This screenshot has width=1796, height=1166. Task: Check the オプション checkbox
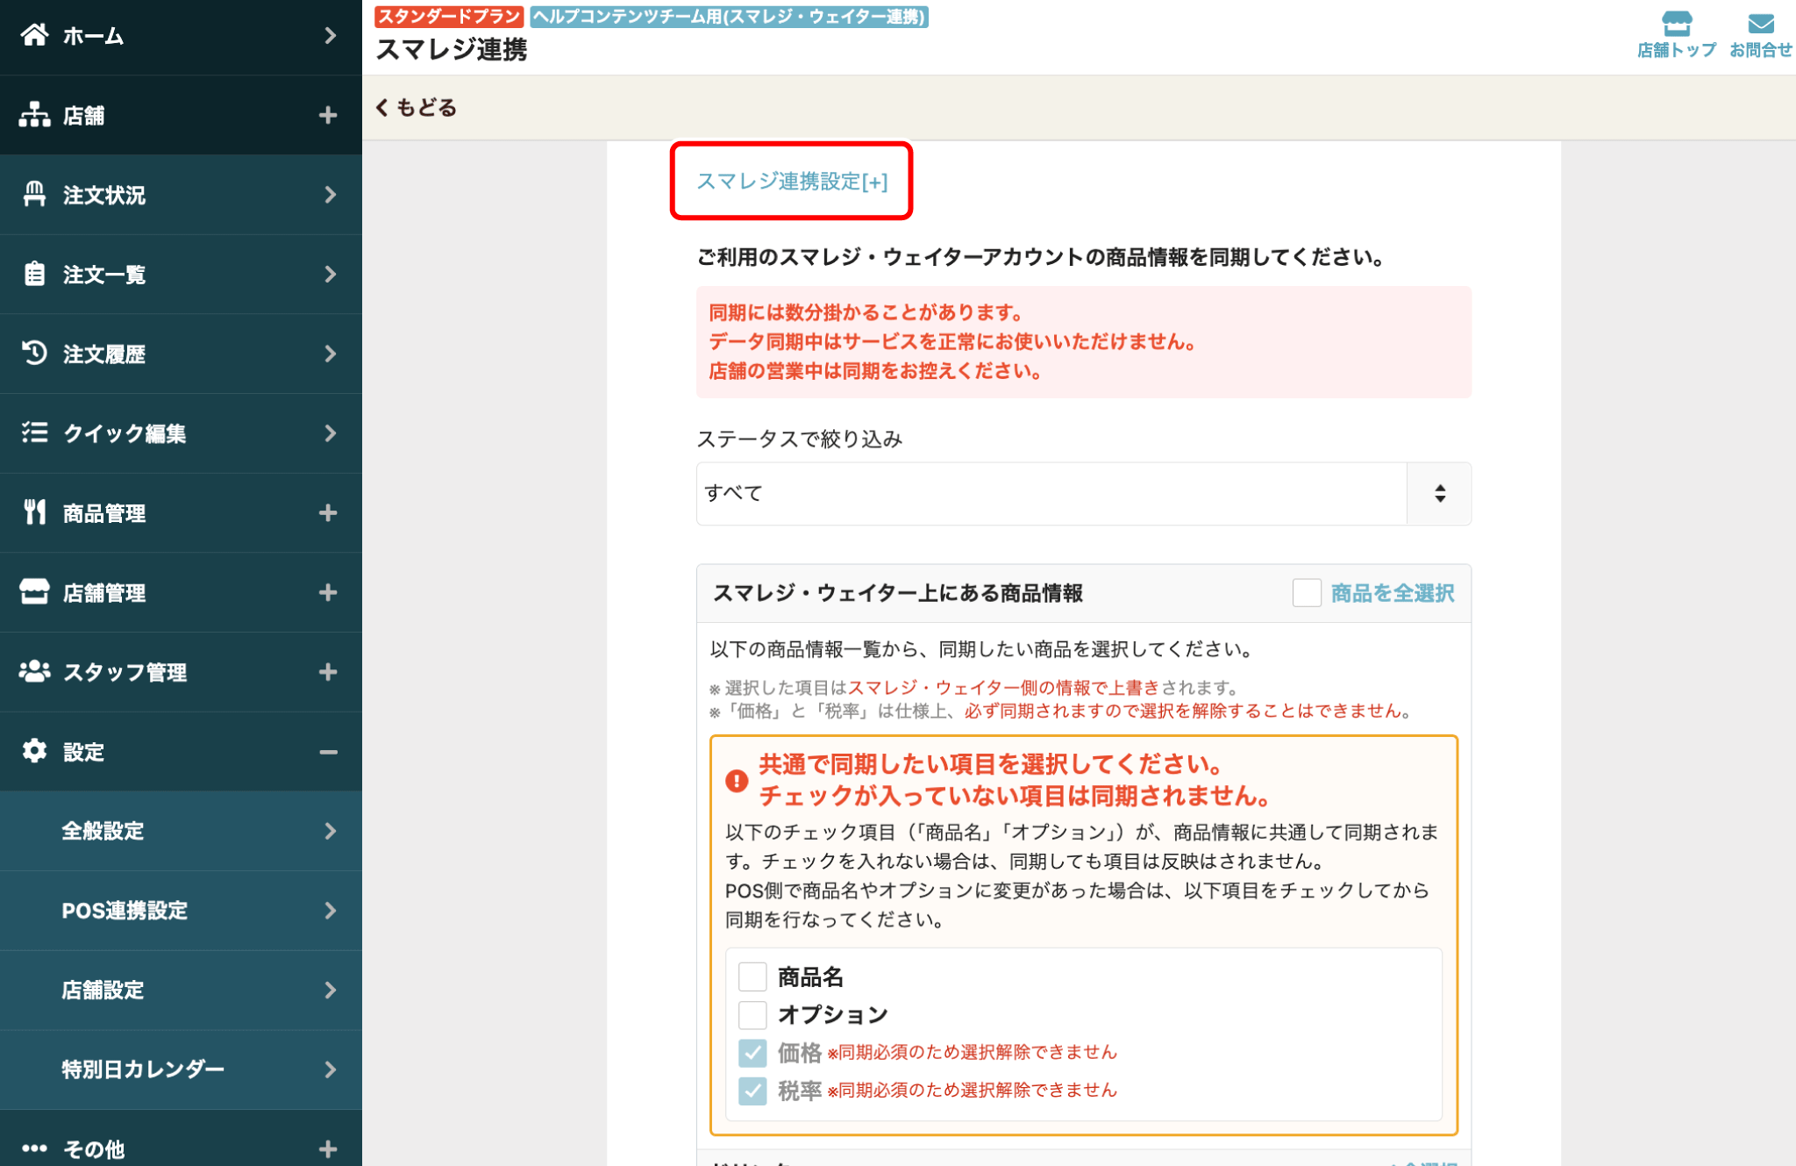pyautogui.click(x=752, y=1014)
